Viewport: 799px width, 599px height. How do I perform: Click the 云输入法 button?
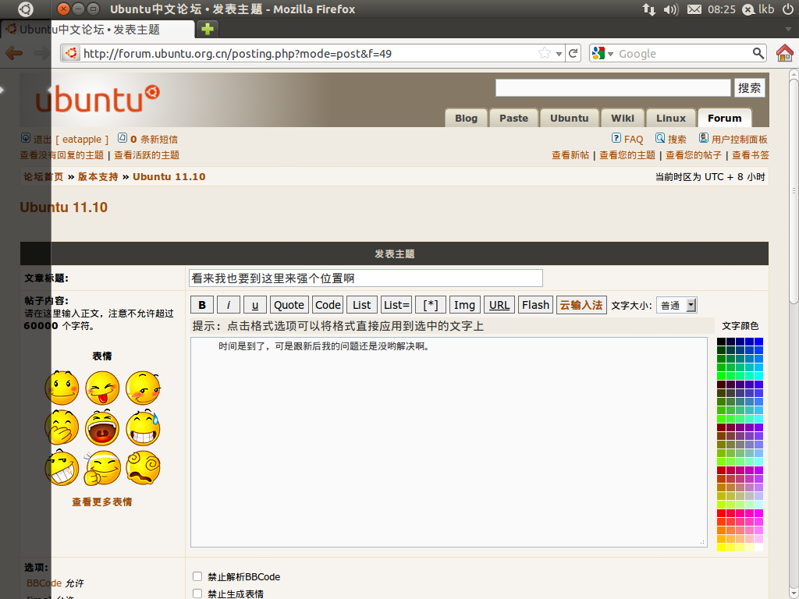pyautogui.click(x=581, y=305)
